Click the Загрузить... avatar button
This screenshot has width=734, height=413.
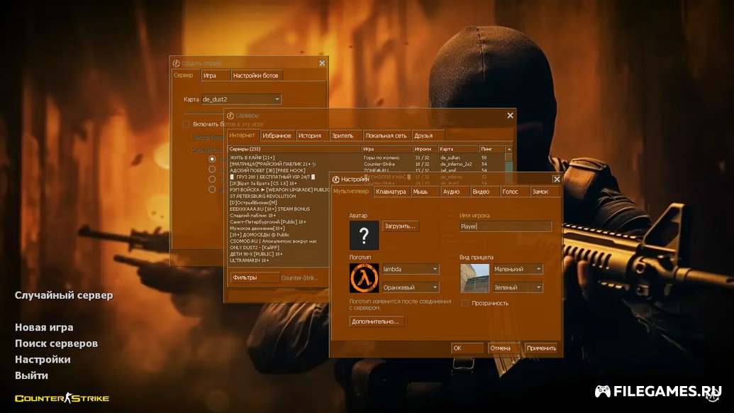(400, 226)
